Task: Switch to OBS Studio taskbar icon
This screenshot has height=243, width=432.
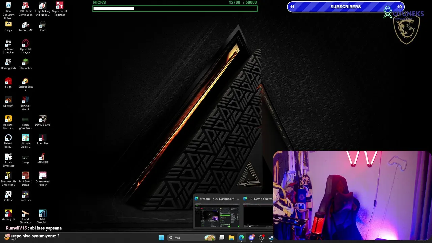Action: tap(261, 238)
